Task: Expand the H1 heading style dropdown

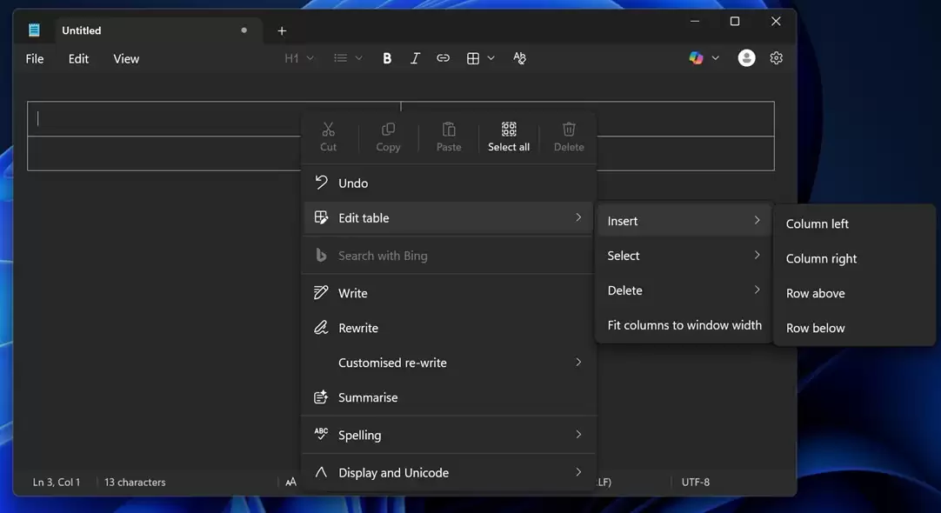Action: click(297, 57)
